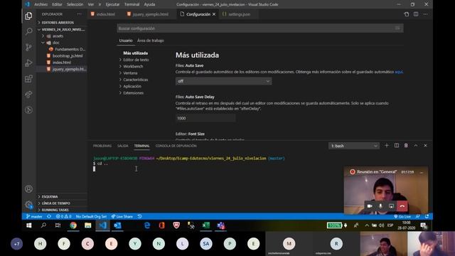Switch to Problemas panel tab
455x256 pixels.
[x=102, y=146]
